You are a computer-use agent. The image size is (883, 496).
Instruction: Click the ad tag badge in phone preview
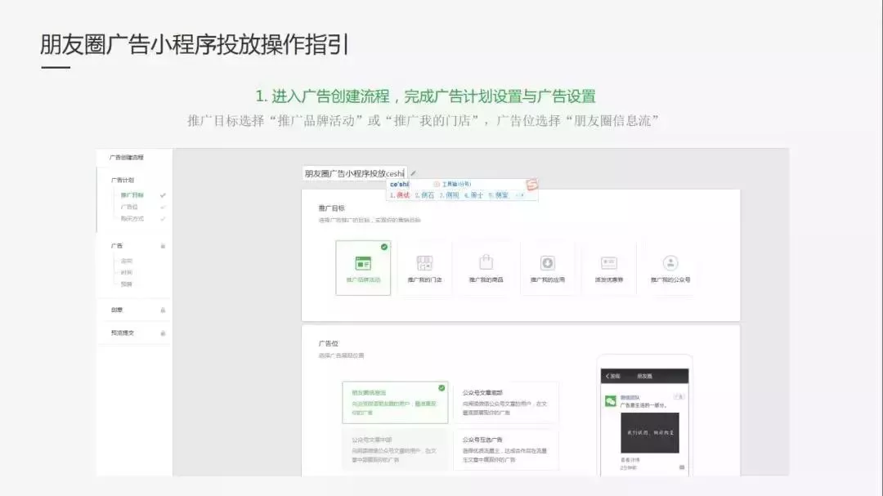click(x=678, y=397)
